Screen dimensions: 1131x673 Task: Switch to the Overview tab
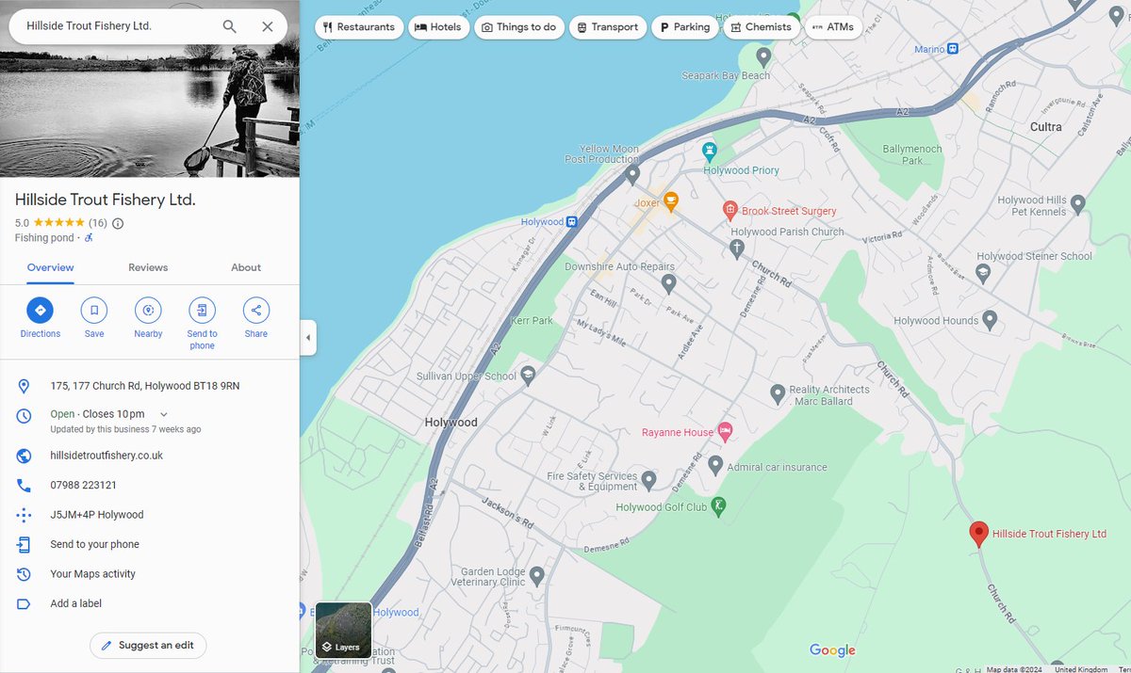pyautogui.click(x=50, y=268)
